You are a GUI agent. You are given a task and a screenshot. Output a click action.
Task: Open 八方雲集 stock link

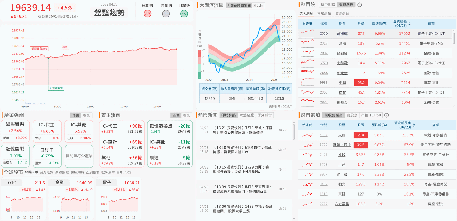(x=342, y=204)
